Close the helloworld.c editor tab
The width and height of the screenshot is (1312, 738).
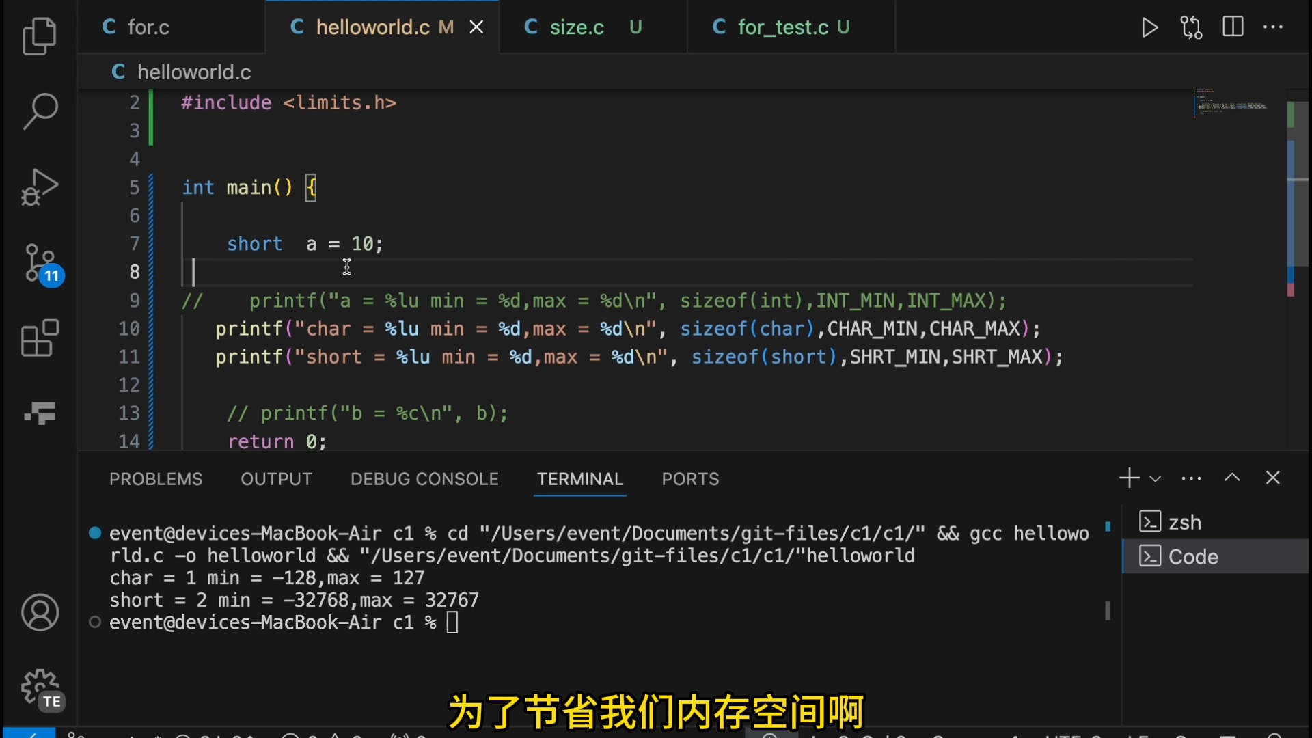(x=476, y=27)
